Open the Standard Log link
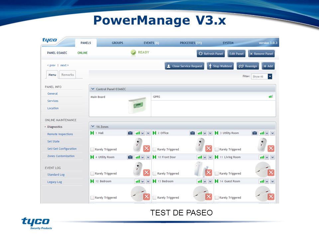 pyautogui.click(x=56, y=175)
